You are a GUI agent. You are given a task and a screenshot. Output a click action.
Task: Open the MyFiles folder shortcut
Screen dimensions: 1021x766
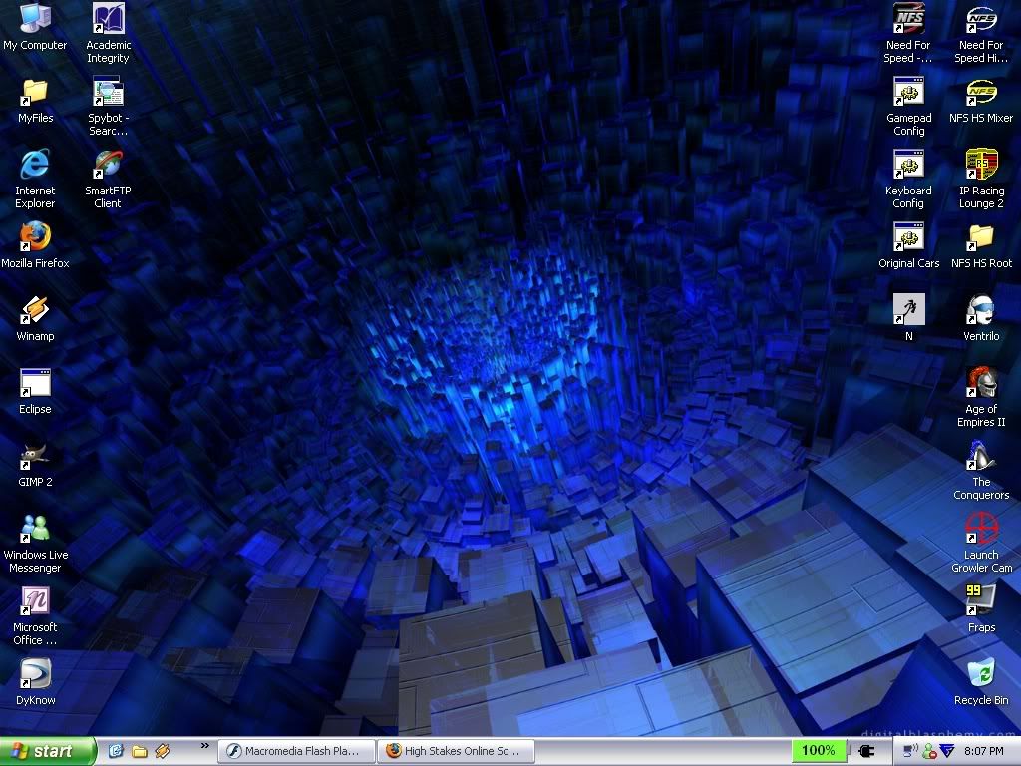tap(35, 101)
